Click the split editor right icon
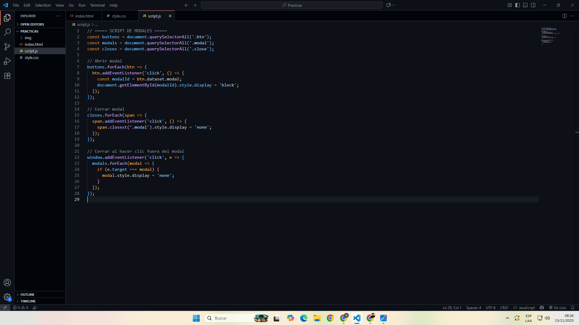Screen dimensions: 579x325 coord(565,16)
